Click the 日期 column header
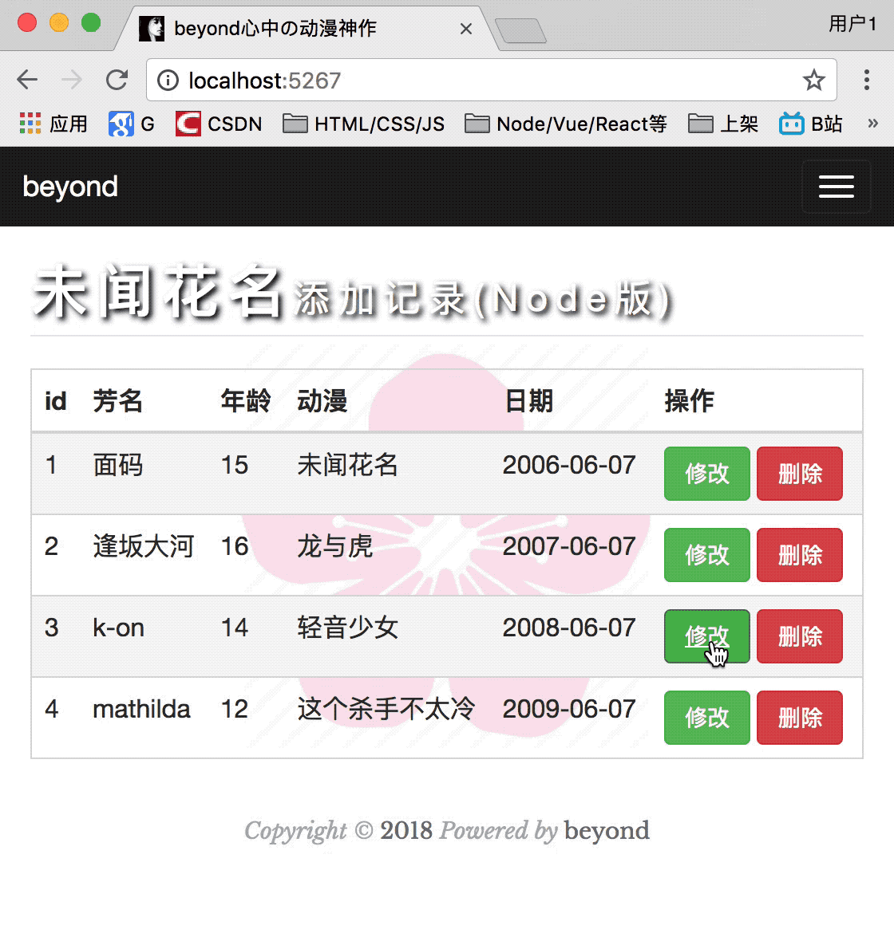 528,401
